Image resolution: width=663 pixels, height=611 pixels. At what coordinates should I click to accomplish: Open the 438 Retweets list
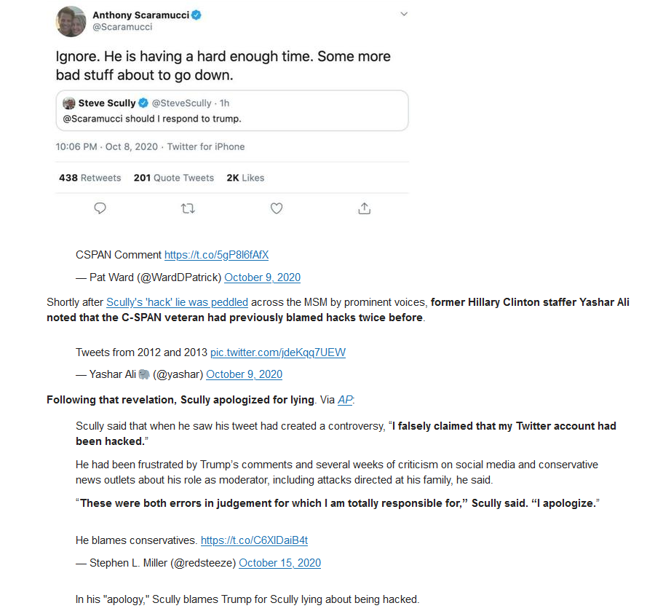[90, 178]
